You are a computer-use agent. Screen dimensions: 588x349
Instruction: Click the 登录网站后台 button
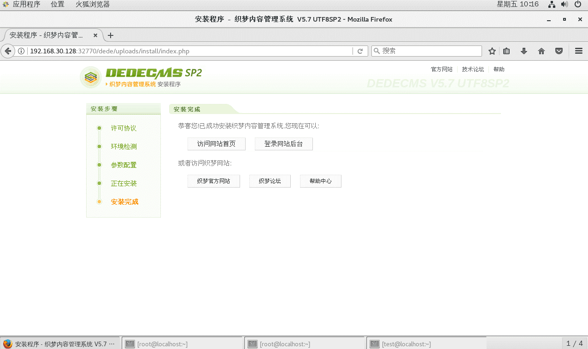(284, 144)
